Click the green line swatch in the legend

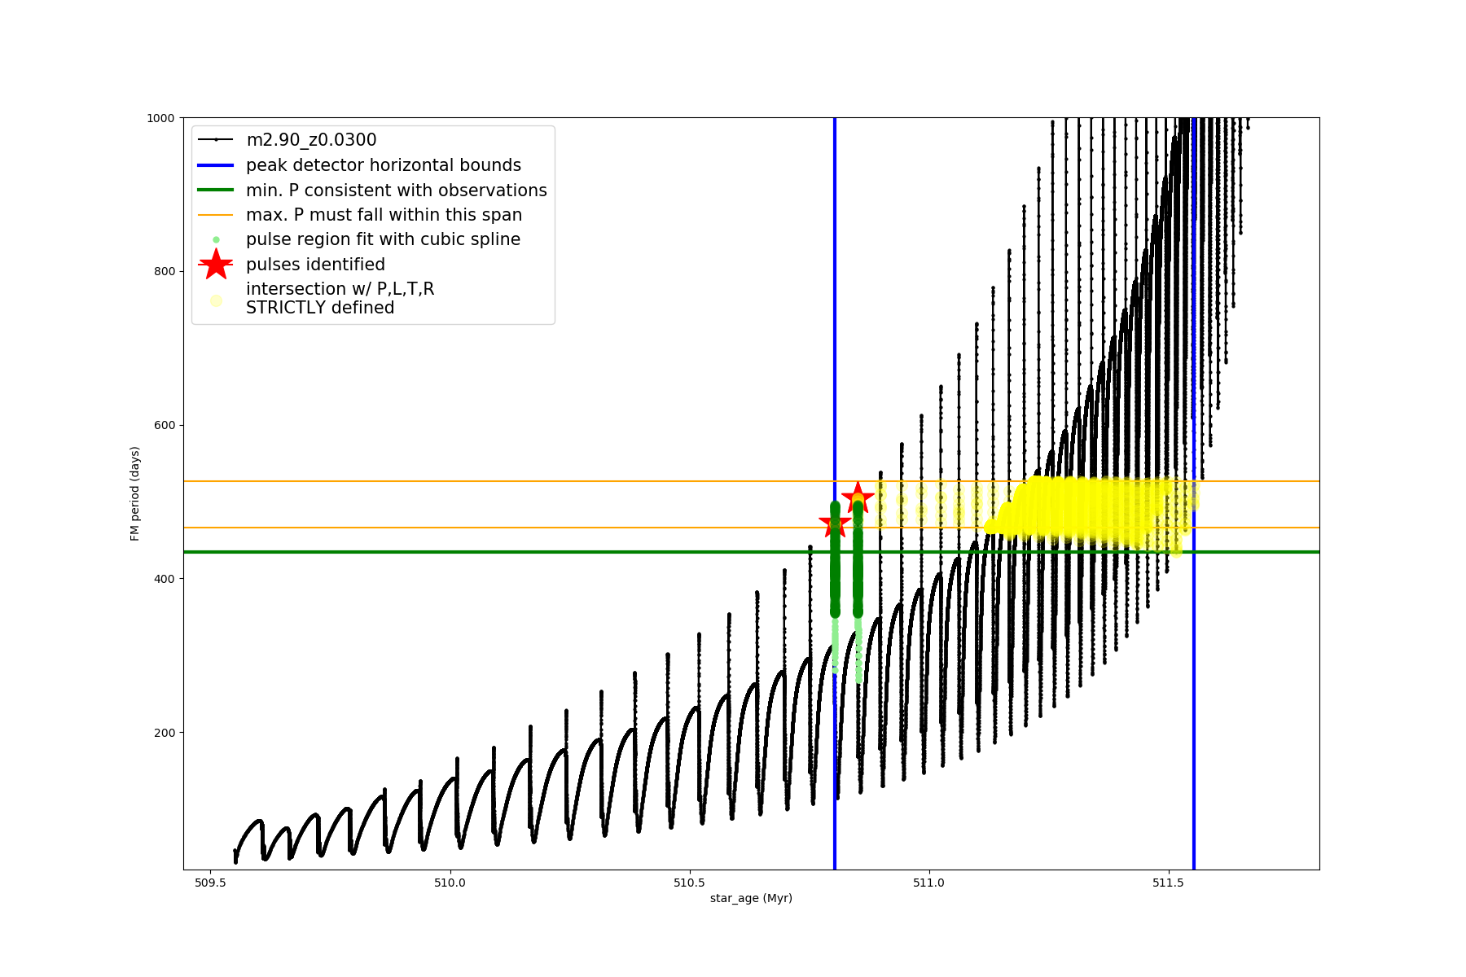point(216,191)
